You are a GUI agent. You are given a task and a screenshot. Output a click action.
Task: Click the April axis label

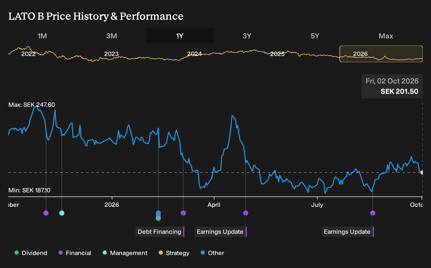point(214,205)
